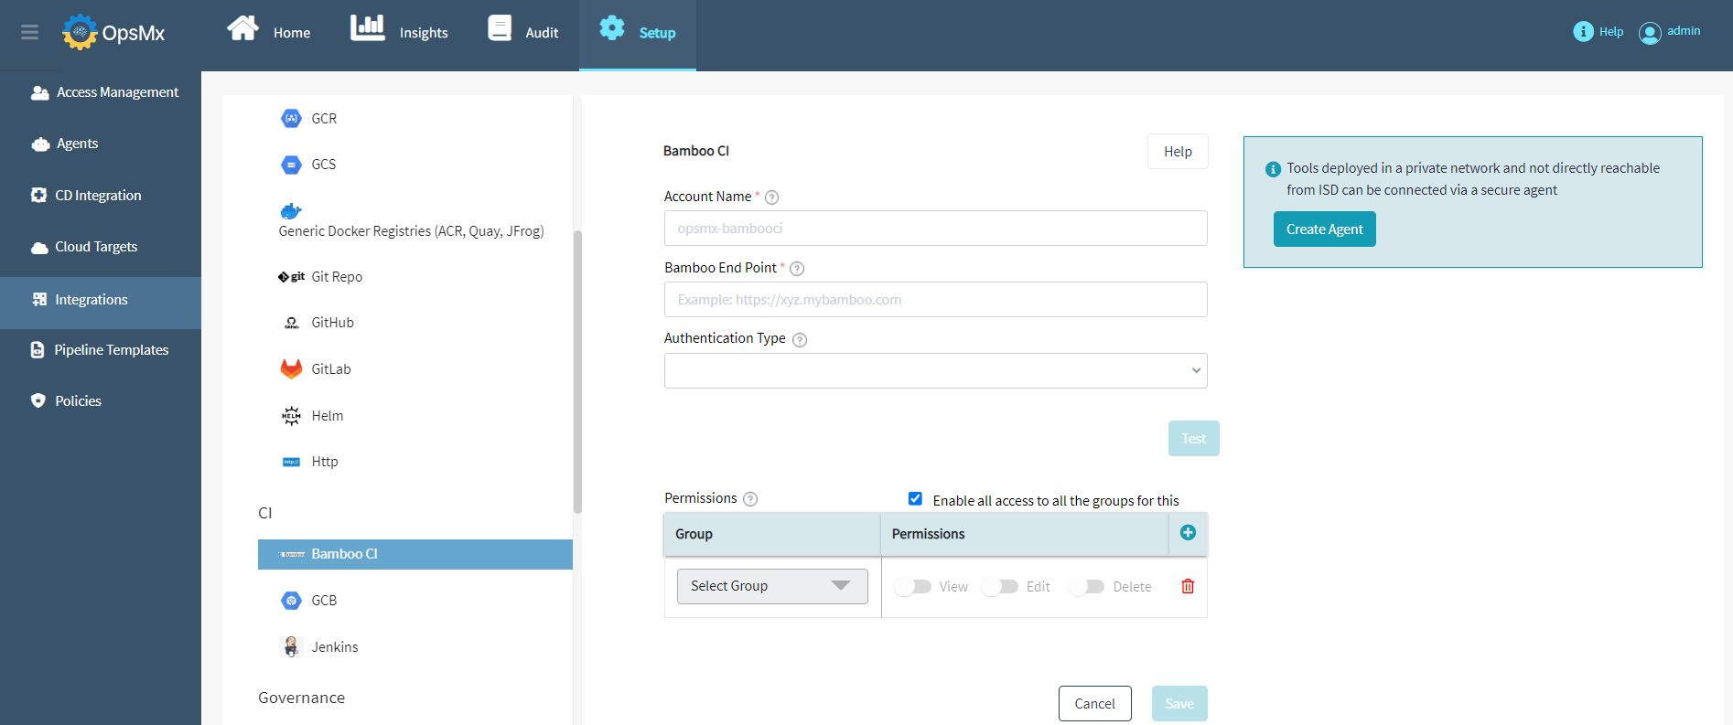This screenshot has height=725, width=1733.
Task: Add a permission row with plus icon
Action: pyautogui.click(x=1188, y=533)
